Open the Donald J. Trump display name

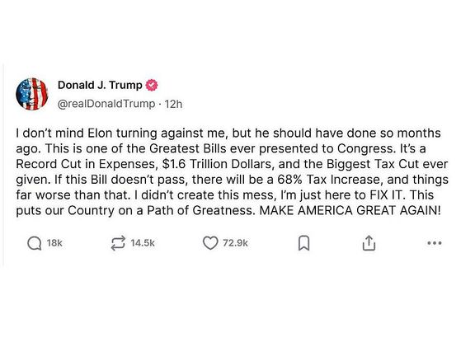pos(100,85)
